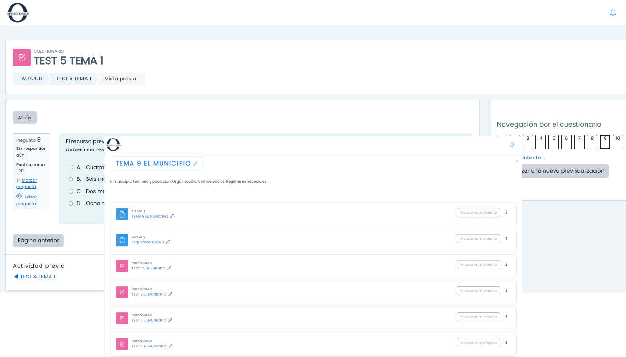Select TEST 5 TEMA 1 breadcrumb item
This screenshot has height=357, width=626.
pos(73,79)
